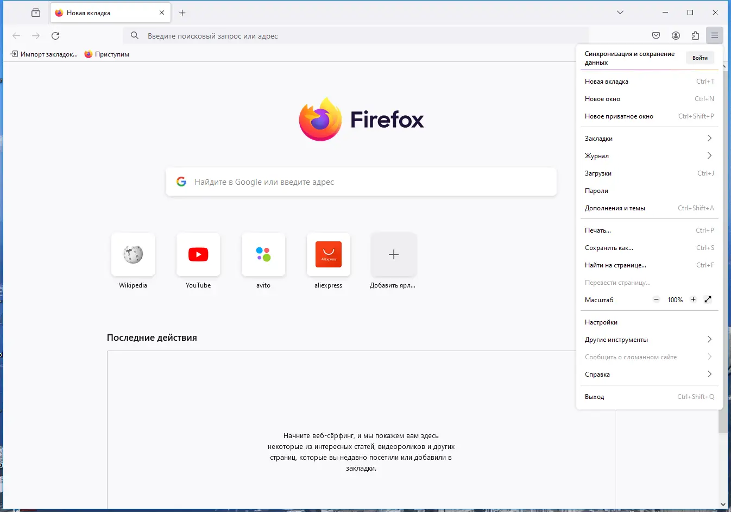This screenshot has width=731, height=512.
Task: Reset zoom by clicking 100%
Action: pyautogui.click(x=675, y=300)
